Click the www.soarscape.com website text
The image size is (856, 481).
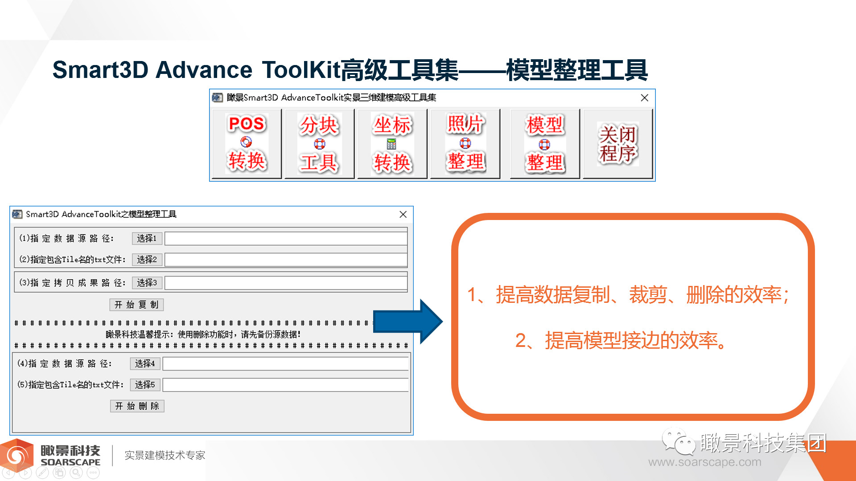pos(705,462)
